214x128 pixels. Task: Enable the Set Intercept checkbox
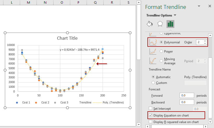click(x=150, y=108)
